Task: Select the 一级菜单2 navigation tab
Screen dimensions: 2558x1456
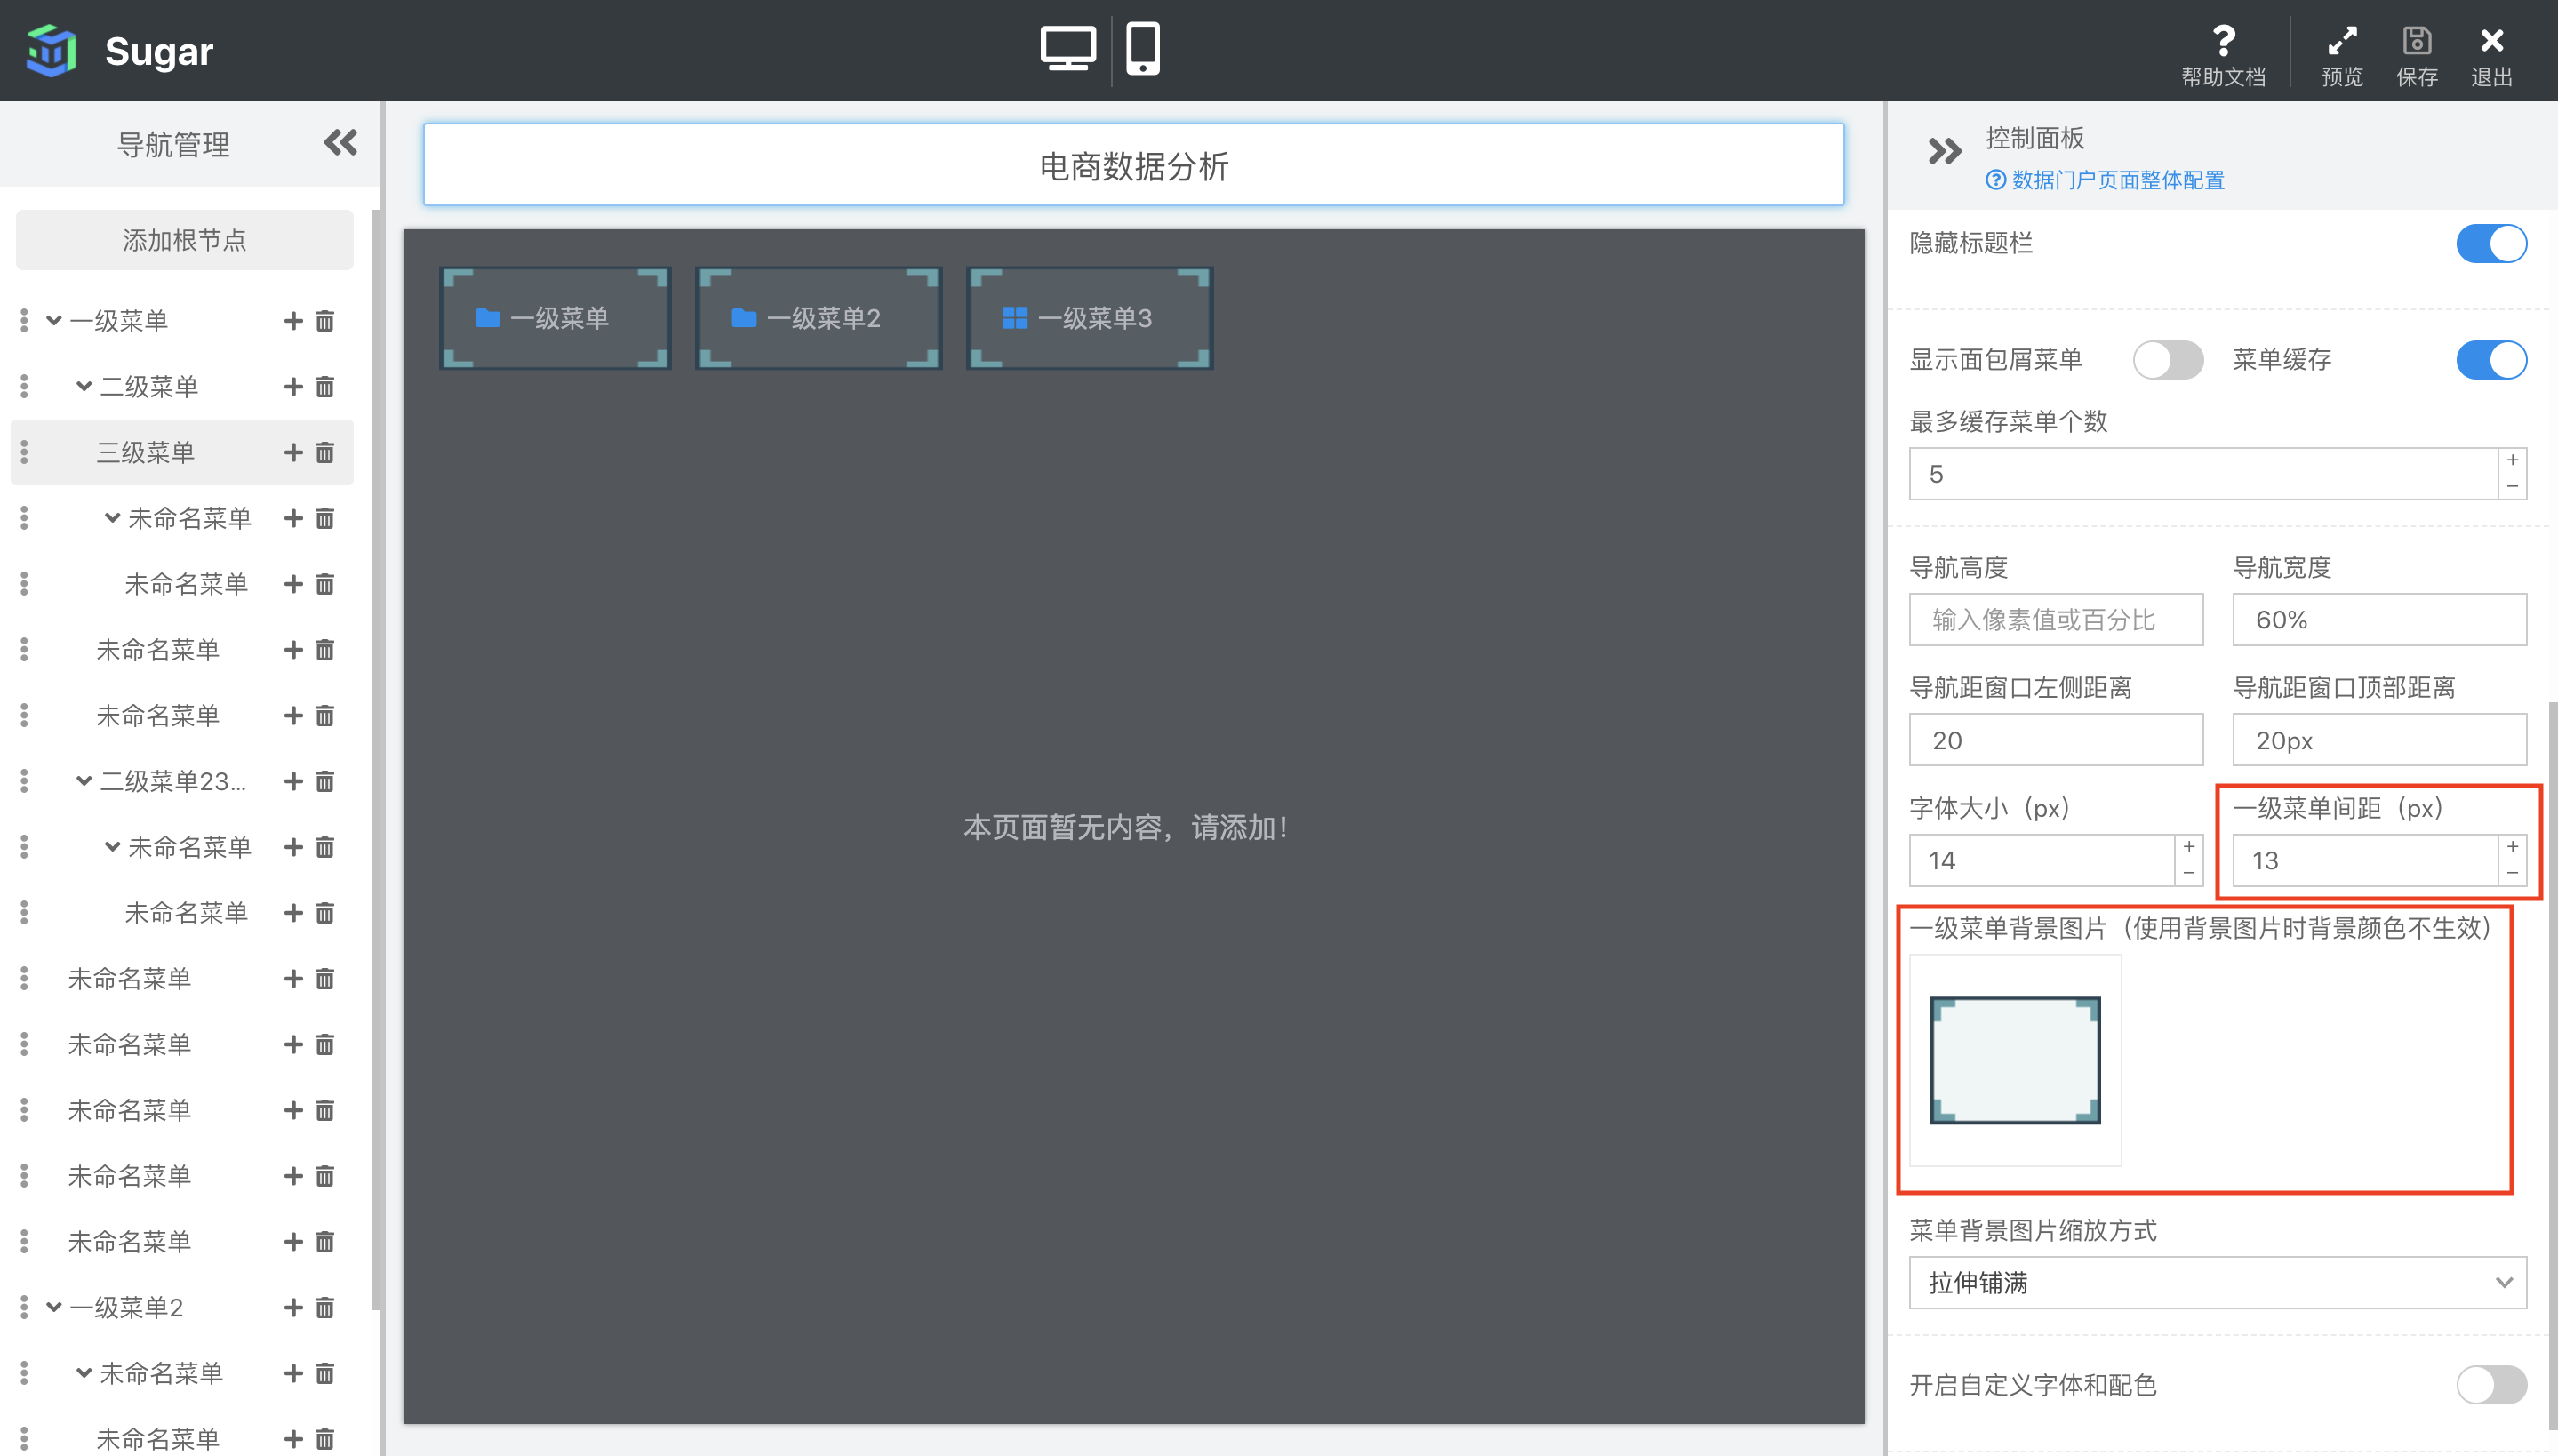Action: tap(819, 318)
